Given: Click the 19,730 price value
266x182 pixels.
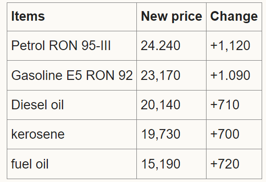Looking at the screenshot, I should [x=161, y=134].
